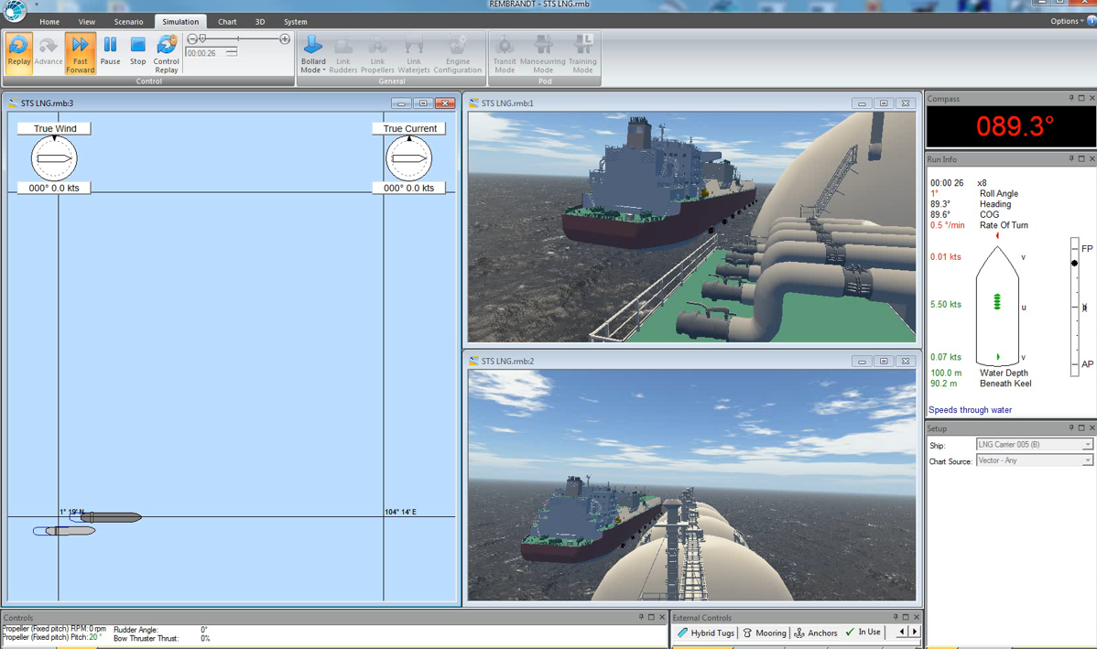The height and width of the screenshot is (649, 1097).
Task: Open the Anchors external control
Action: 816,633
